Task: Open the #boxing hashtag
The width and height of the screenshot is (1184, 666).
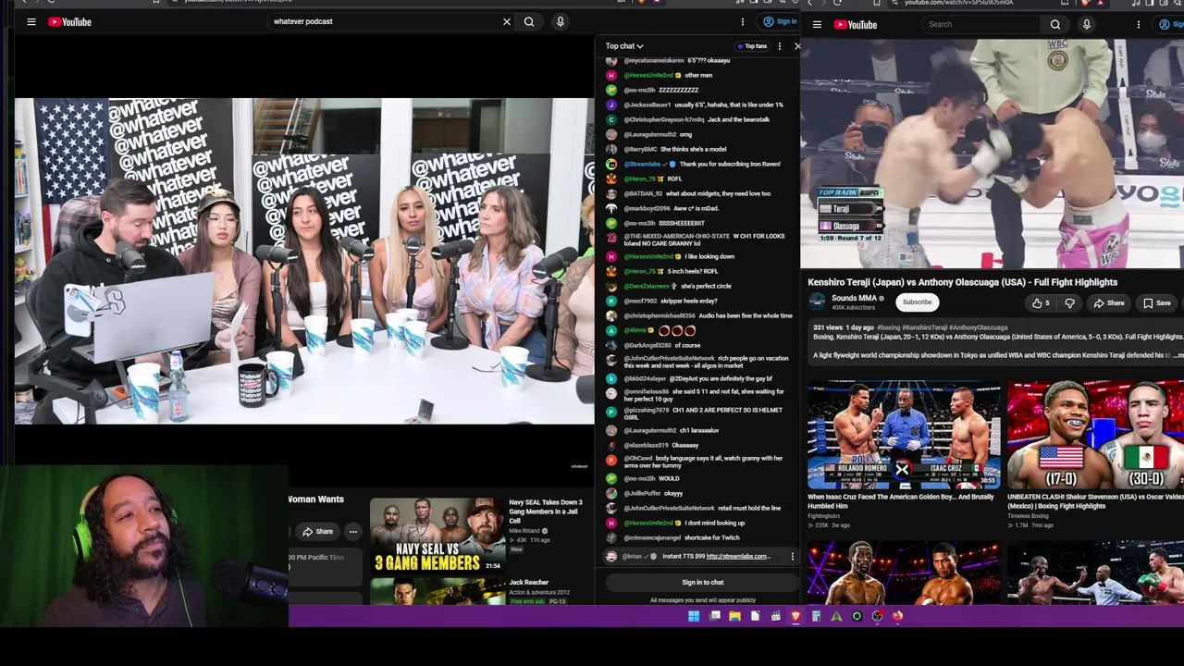Action: [888, 327]
